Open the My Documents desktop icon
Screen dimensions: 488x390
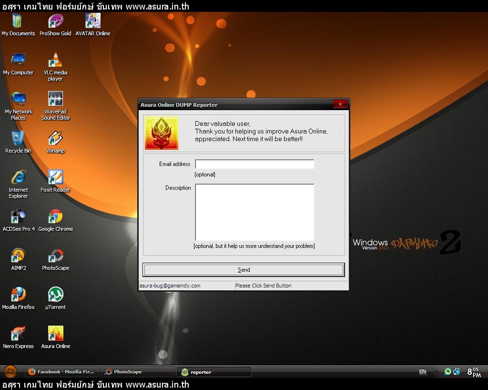[x=18, y=25]
